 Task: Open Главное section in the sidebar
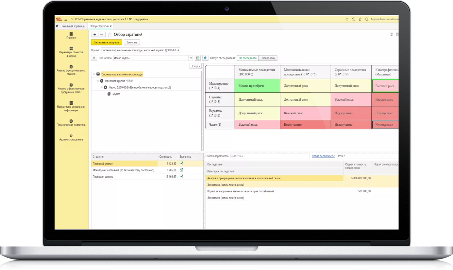tap(71, 36)
